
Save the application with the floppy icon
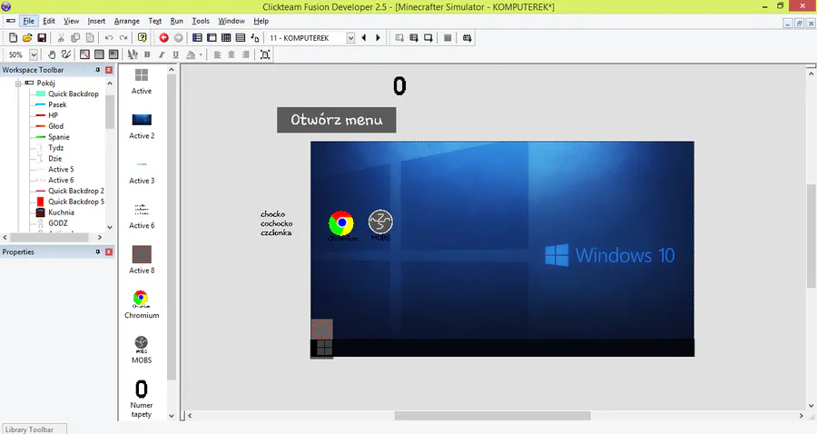(42, 37)
